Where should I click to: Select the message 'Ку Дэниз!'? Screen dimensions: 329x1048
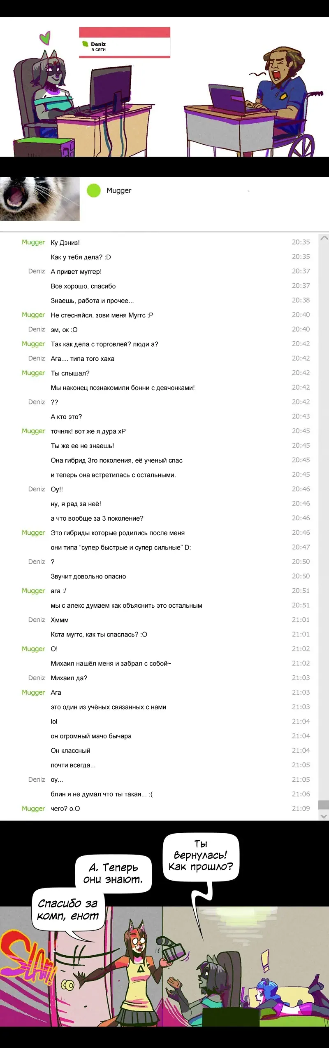65,243
